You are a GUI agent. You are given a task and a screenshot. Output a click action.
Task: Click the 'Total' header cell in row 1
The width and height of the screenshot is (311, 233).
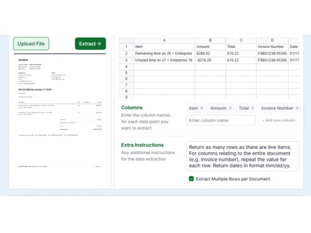pyautogui.click(x=241, y=47)
